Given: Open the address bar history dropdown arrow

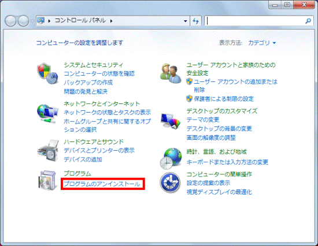Looking at the screenshot, I should click(x=186, y=21).
